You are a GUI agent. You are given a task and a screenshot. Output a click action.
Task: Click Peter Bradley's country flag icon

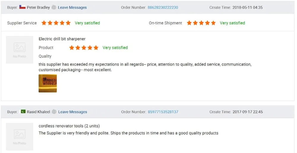pos(22,7)
